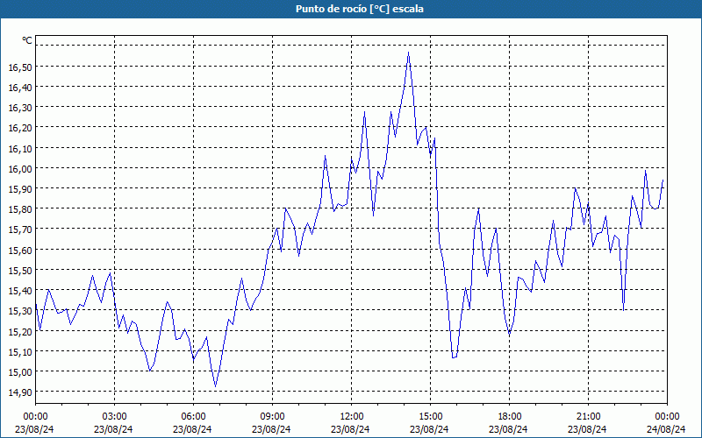
Task: Pick the 18:00 time label
Action: coord(509,417)
